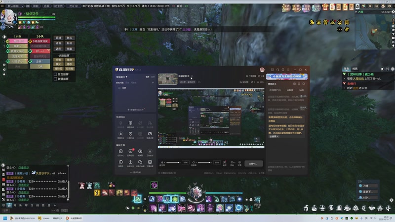Switch to the 成就 tab in tracker
Screen dimensions: 395x222
pos(355,69)
